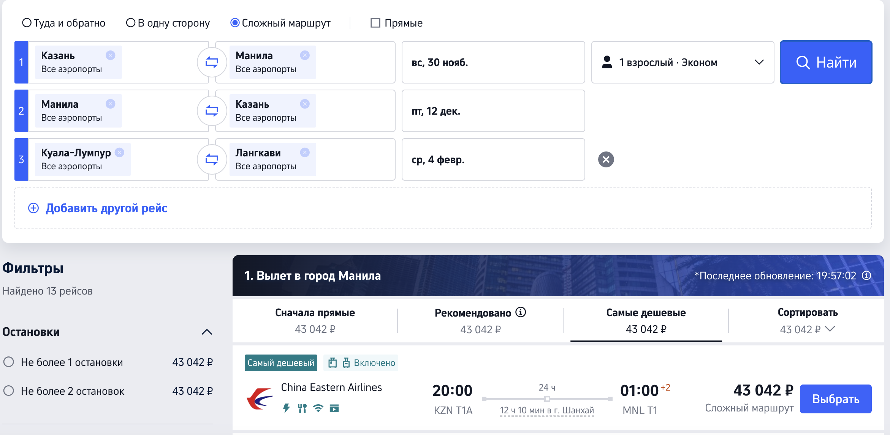The width and height of the screenshot is (890, 435).
Task: Enable the Прямые flights checkbox
Action: click(x=375, y=23)
